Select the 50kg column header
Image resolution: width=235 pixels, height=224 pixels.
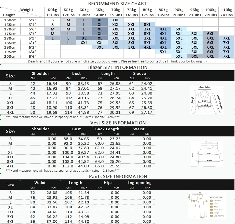click(x=53, y=10)
